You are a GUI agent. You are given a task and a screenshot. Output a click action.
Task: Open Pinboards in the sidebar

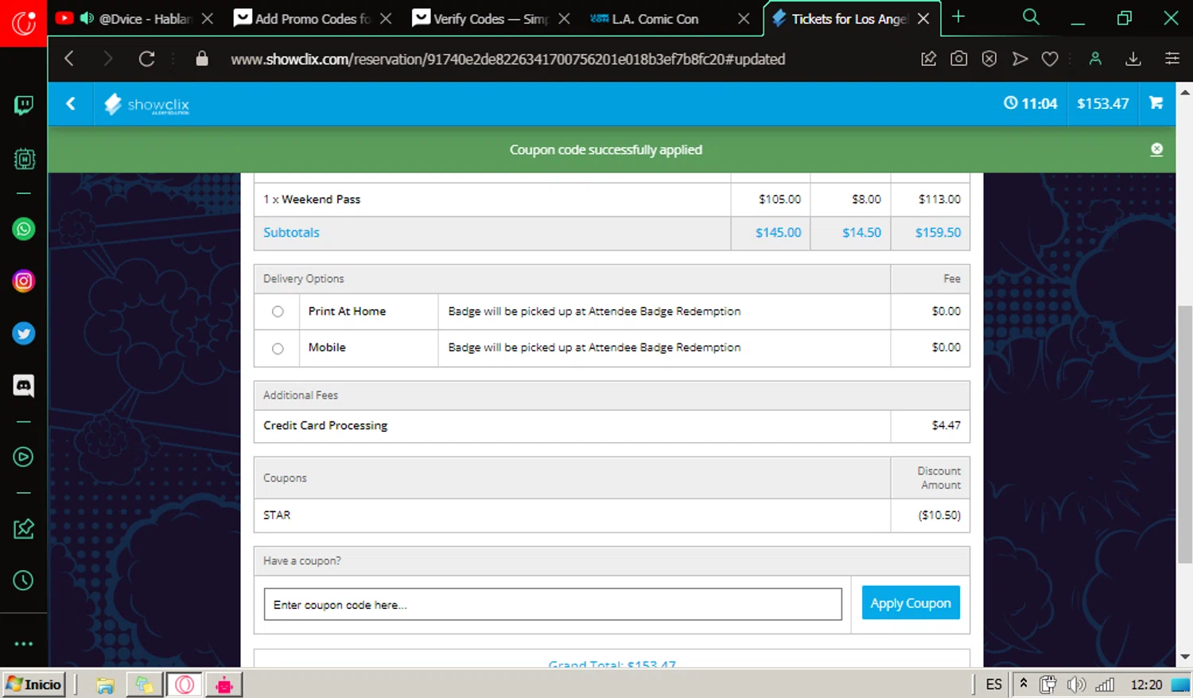click(24, 529)
